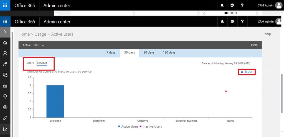Open the Settings gear in left sidebar
Screen dimensions: 284x137
pyautogui.click(x=5, y=107)
